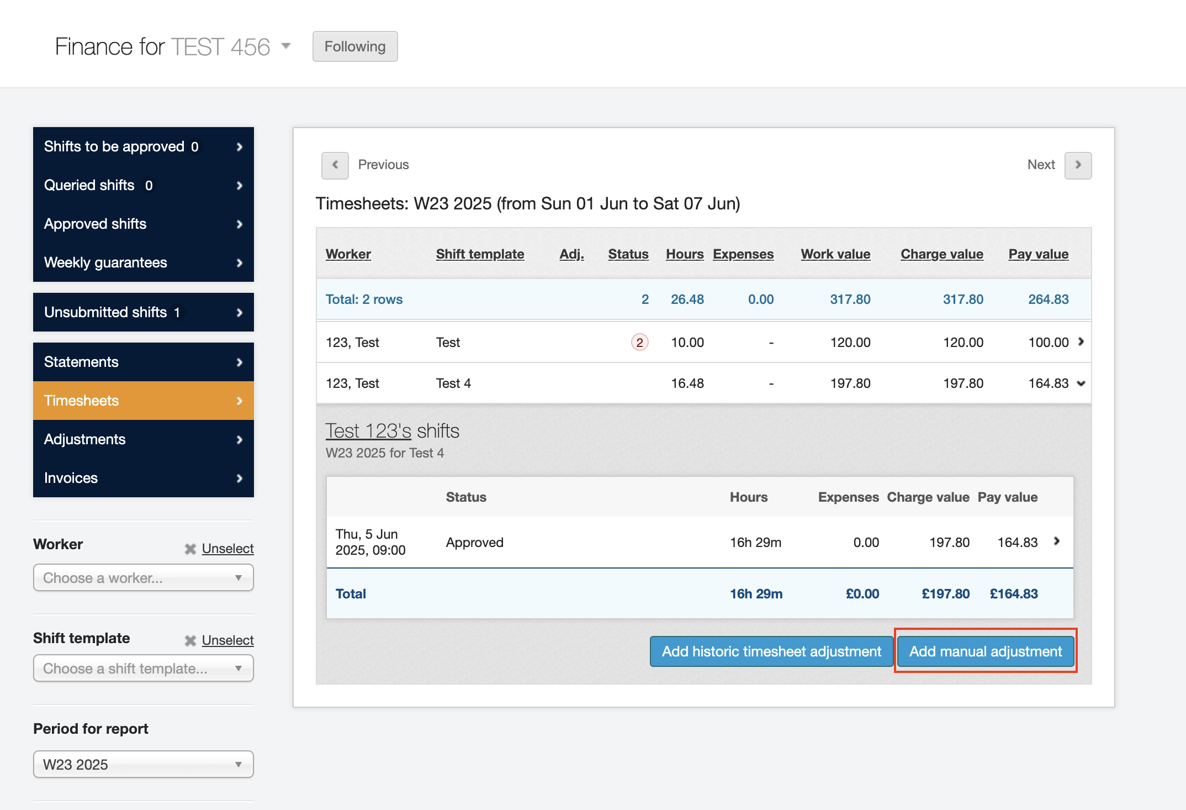Open the Choose a shift template dropdown
1186x810 pixels.
[x=143, y=669]
